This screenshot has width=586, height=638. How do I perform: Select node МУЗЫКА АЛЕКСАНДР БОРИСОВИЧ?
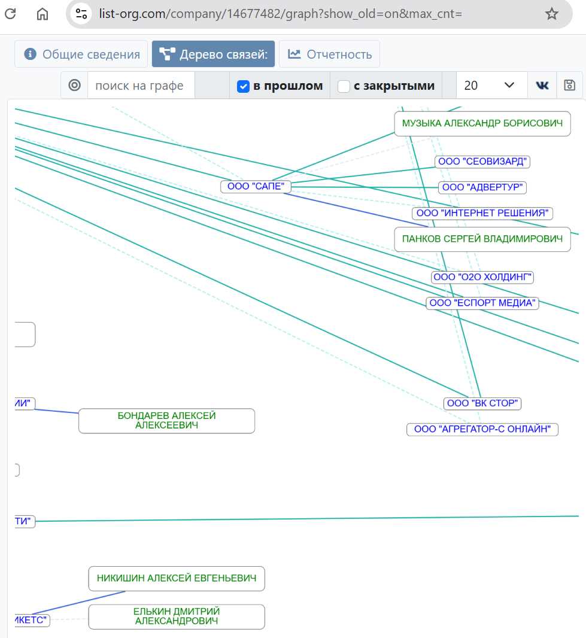click(x=482, y=123)
